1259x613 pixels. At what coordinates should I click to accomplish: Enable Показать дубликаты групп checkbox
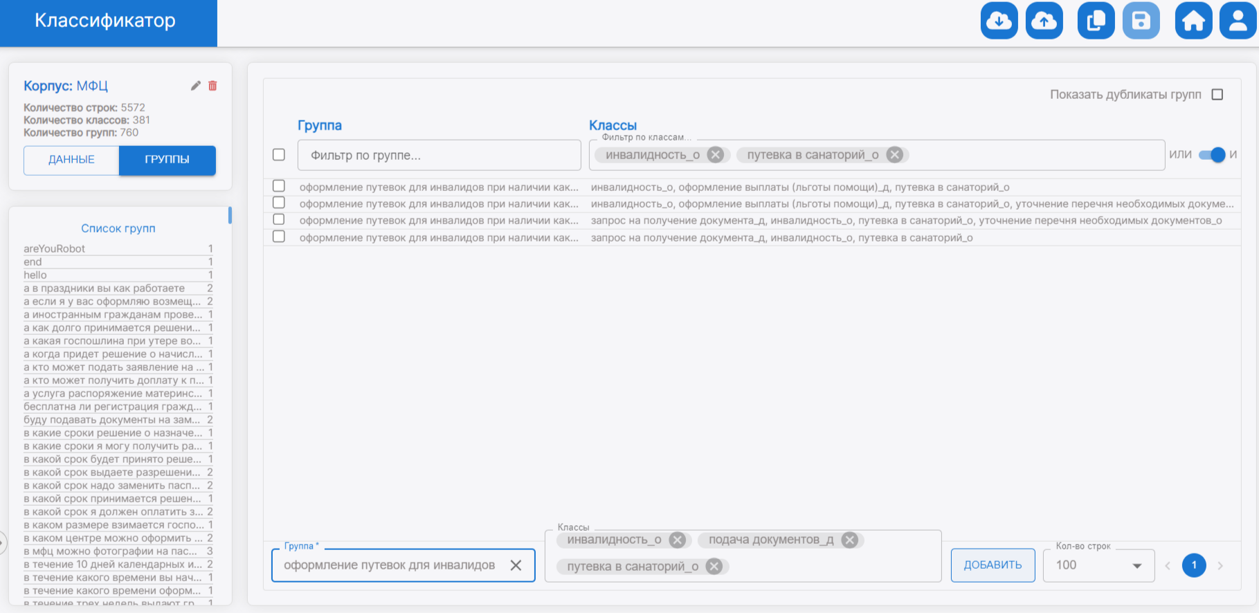[1217, 95]
